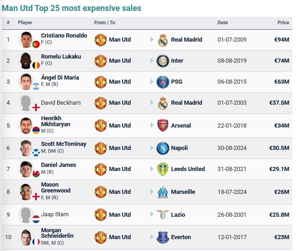Click the Napoli club logo

click(x=163, y=148)
